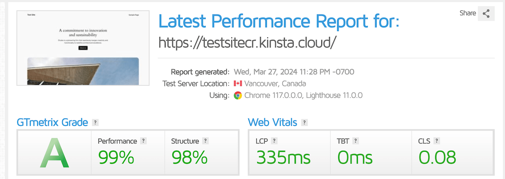This screenshot has width=505, height=179.
Task: Click the 0.08 CLS value
Action: pos(437,157)
